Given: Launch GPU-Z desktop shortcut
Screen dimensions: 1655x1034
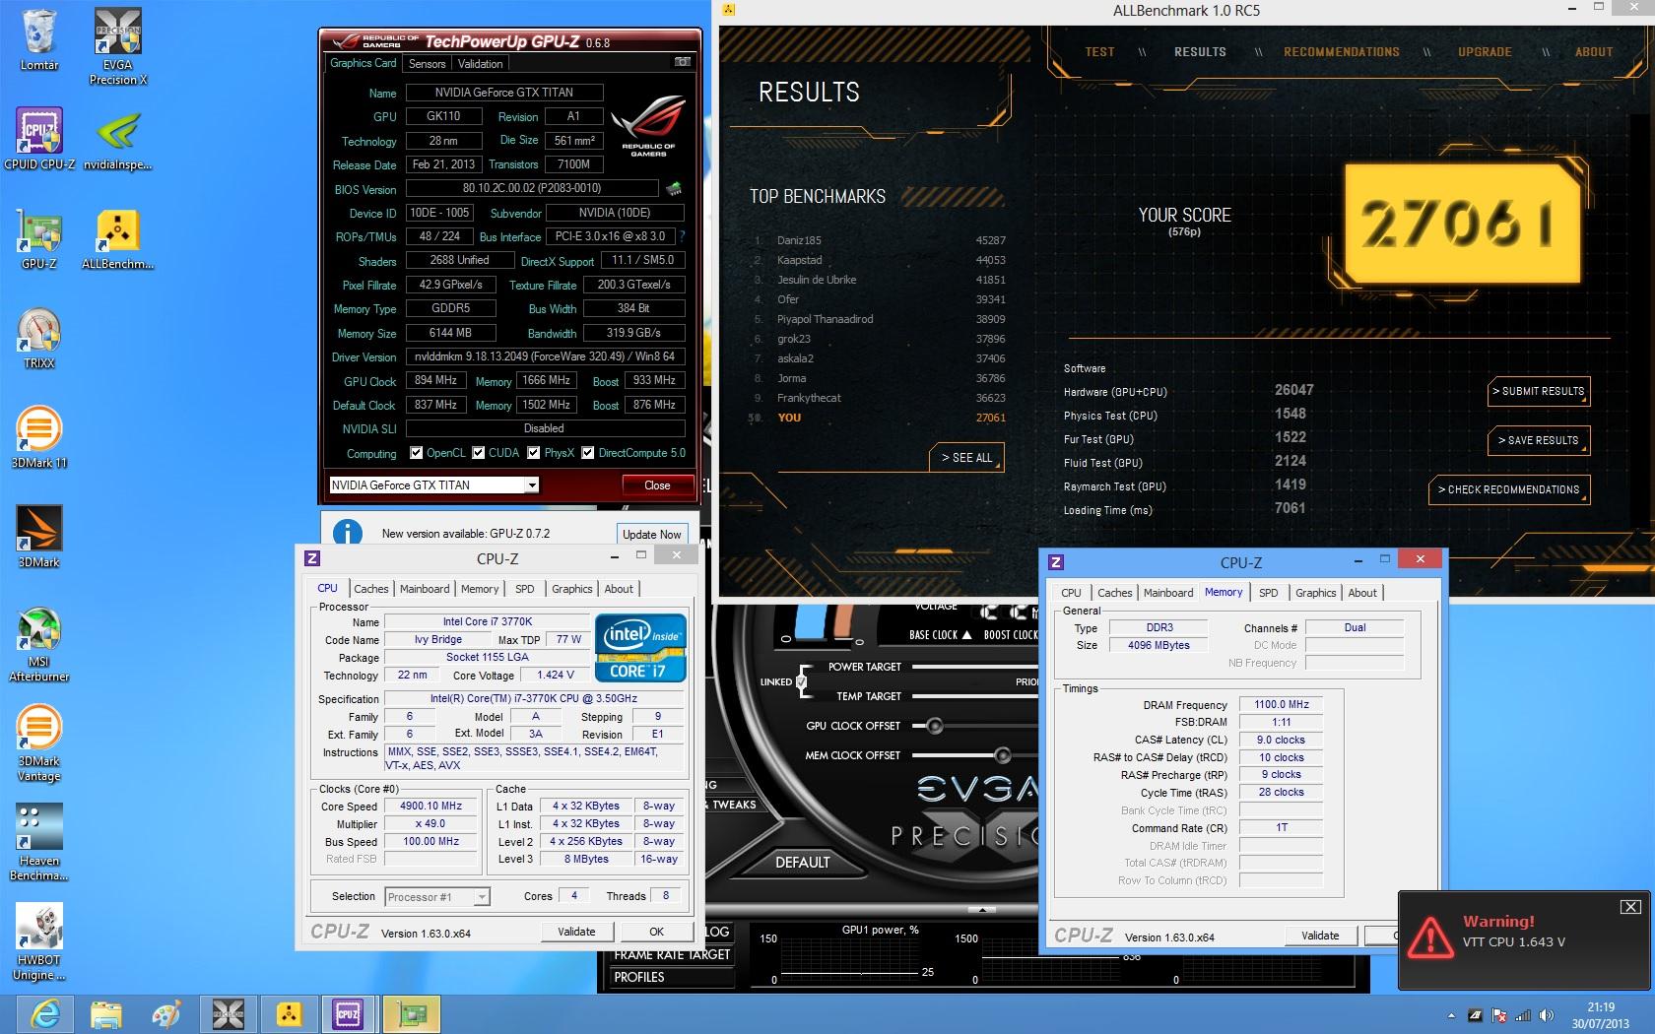Looking at the screenshot, I should (39, 239).
